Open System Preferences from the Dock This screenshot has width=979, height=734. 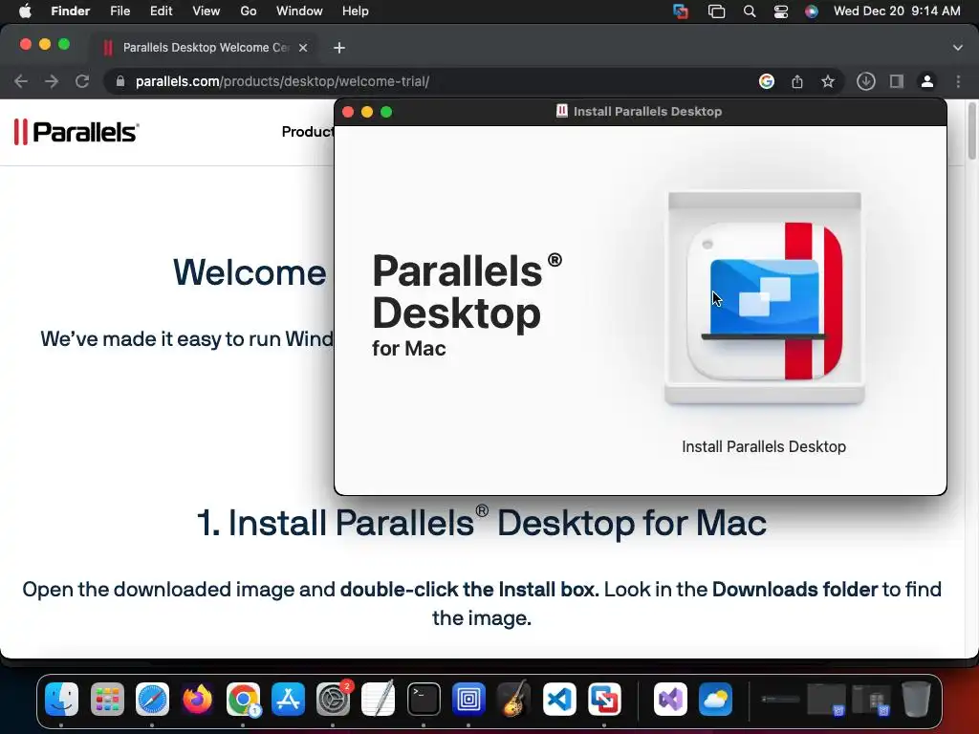334,699
